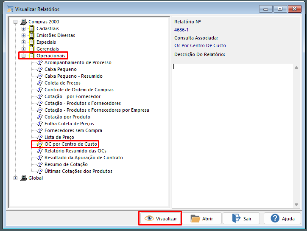Click report icon for Relatório Resumido das OCs
The image size is (307, 231).
pos(40,151)
